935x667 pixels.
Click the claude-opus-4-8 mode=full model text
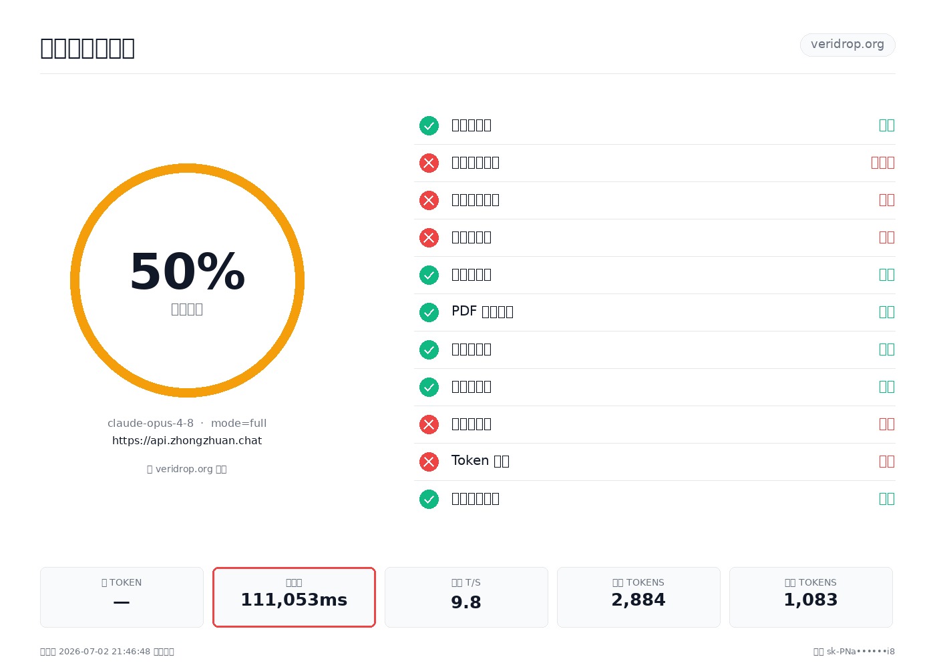(187, 423)
